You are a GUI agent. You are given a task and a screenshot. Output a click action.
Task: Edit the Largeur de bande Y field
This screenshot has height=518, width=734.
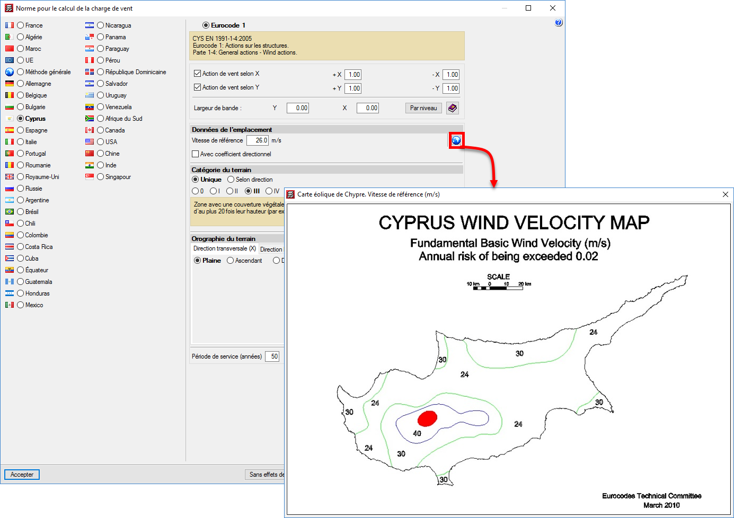pyautogui.click(x=298, y=108)
